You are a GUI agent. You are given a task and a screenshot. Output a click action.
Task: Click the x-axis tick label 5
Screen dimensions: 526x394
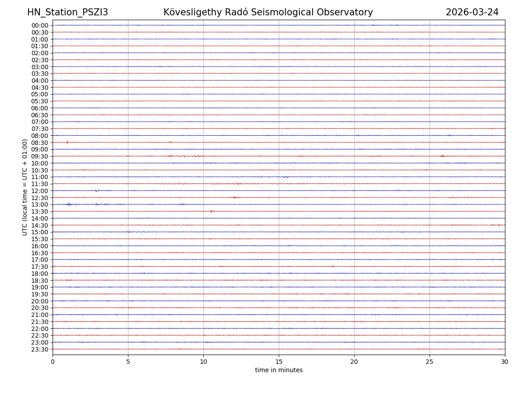(x=128, y=362)
